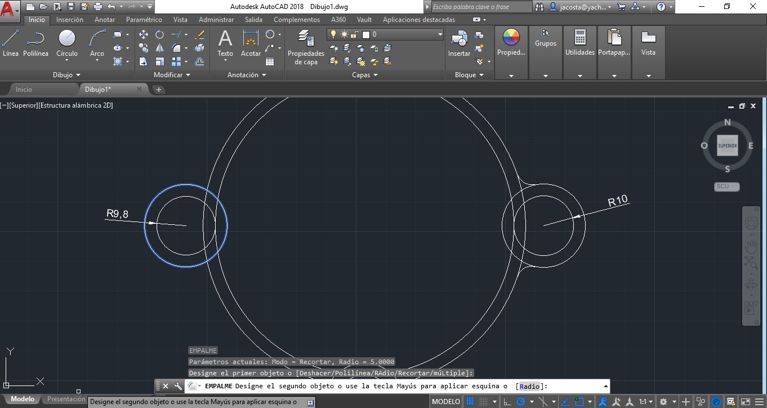This screenshot has width=767, height=408.
Task: Click the keyword search input field
Action: pos(480,7)
